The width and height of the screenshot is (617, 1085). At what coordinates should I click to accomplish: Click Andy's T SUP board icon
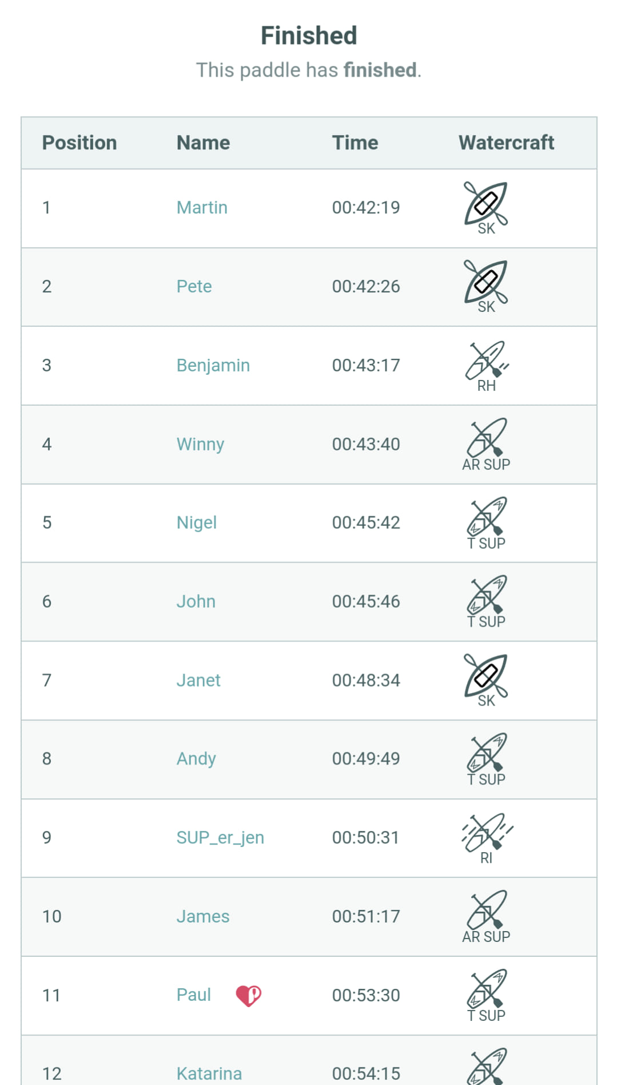[486, 759]
